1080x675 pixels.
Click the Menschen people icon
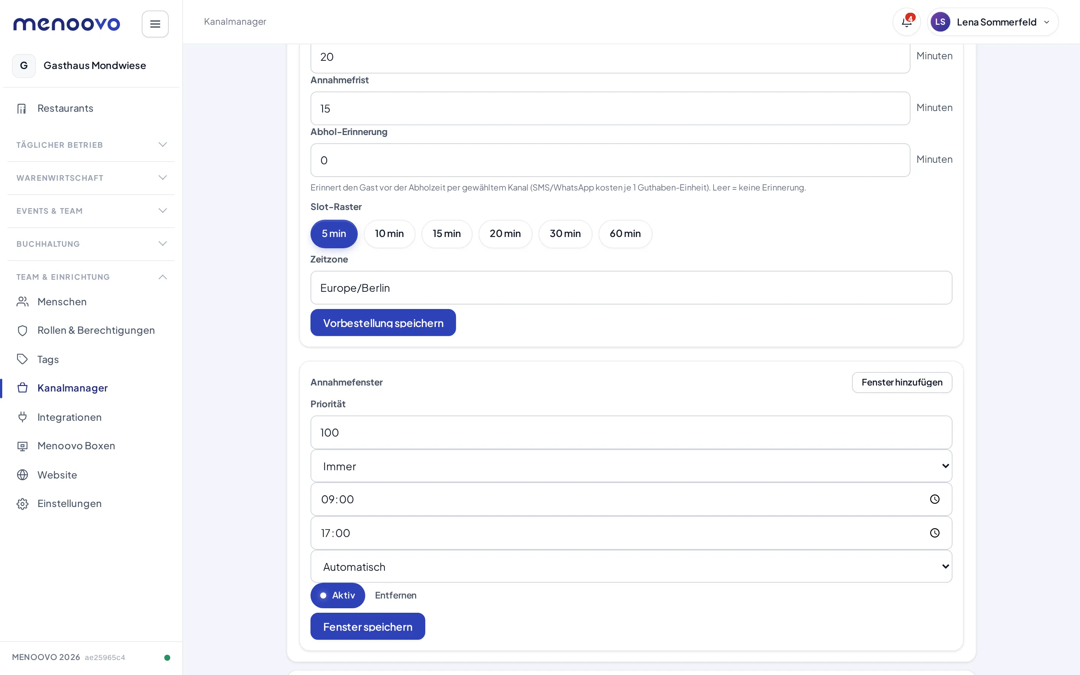tap(22, 302)
